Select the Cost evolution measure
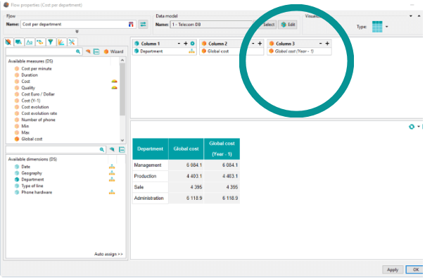The height and width of the screenshot is (278, 425). pos(35,107)
